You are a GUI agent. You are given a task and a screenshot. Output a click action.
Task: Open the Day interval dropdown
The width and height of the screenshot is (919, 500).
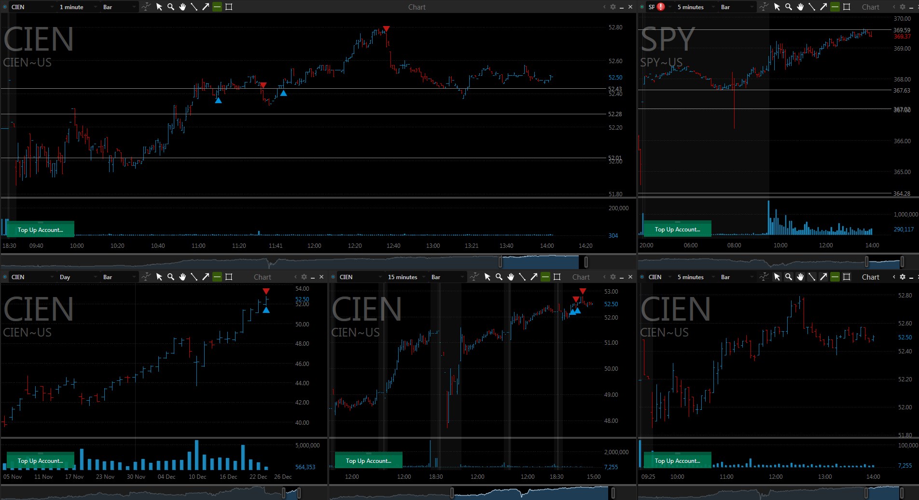click(77, 277)
